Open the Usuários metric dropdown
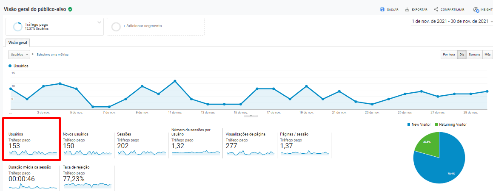Viewport: 493px width, 191px height. click(x=19, y=55)
